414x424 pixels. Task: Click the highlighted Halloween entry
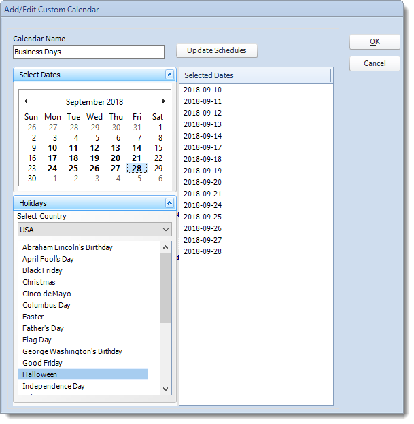click(83, 376)
